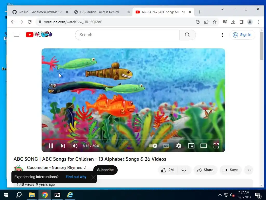Screen dimensions: 266x200
Task: Switch to theater mode
Action: coord(204,146)
